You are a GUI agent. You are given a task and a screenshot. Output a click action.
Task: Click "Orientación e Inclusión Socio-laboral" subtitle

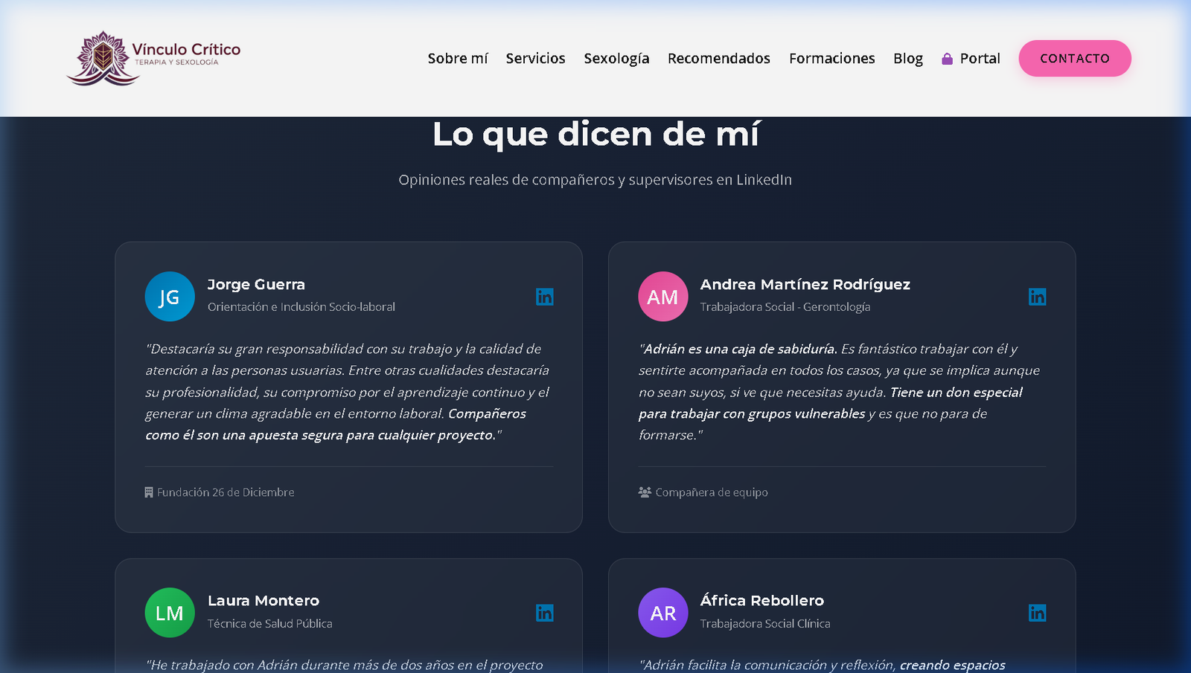coord(301,306)
